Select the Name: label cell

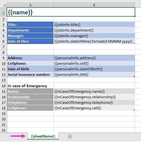click(x=30, y=91)
